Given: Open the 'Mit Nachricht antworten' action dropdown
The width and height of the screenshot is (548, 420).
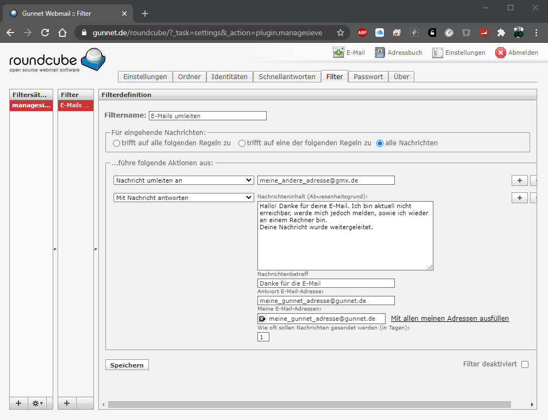Looking at the screenshot, I should (184, 198).
